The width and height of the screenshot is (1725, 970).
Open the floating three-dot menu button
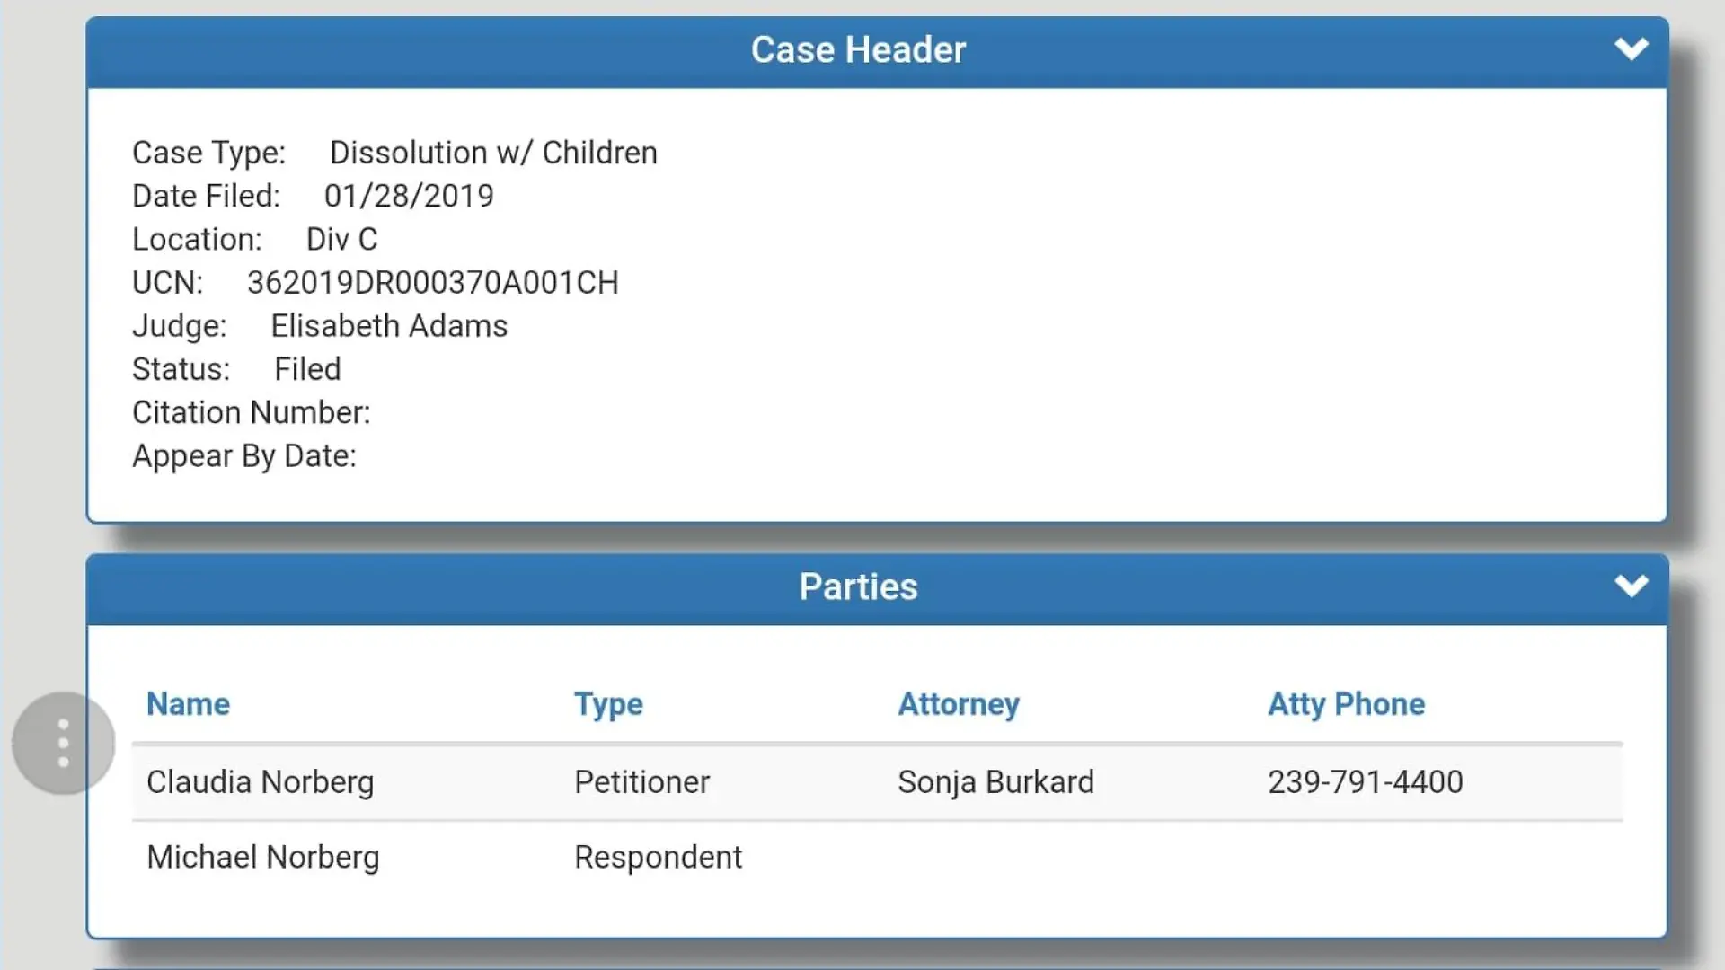pos(63,743)
